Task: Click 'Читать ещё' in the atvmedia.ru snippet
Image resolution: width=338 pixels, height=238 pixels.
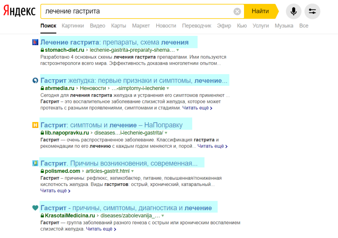Action: [197, 108]
